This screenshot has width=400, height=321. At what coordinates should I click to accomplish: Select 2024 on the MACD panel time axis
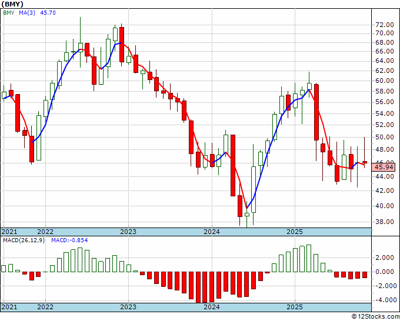click(x=212, y=307)
